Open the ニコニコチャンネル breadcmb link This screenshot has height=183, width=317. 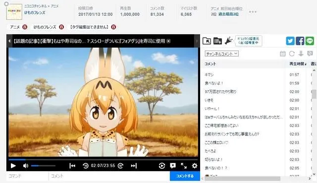pos(36,6)
